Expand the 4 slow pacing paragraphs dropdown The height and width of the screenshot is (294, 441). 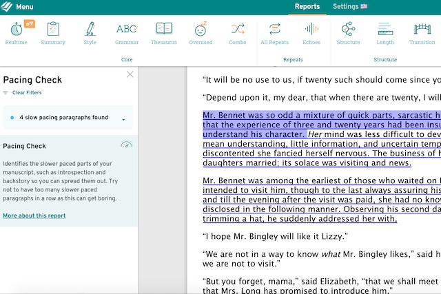(123, 120)
